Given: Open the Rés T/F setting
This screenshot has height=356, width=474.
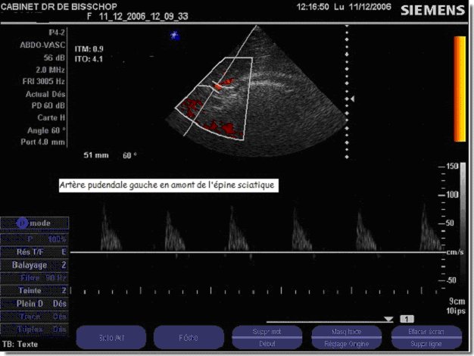Looking at the screenshot, I should (35, 252).
